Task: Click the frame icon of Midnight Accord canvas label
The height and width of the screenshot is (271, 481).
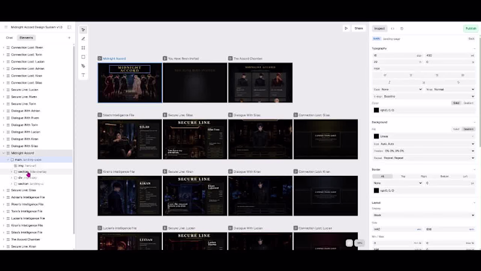Action: point(100,58)
